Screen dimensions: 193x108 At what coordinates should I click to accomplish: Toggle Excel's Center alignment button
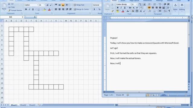pyautogui.click(x=59, y=9)
